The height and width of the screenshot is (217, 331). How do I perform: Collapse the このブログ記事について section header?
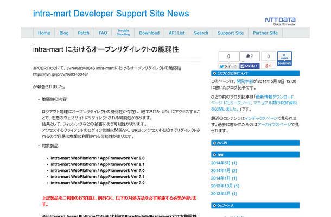(x=255, y=73)
